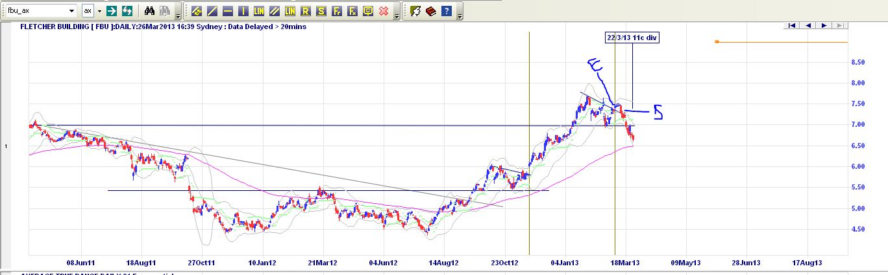Select the second LIN tool icon
888x275 pixels.
290,11
